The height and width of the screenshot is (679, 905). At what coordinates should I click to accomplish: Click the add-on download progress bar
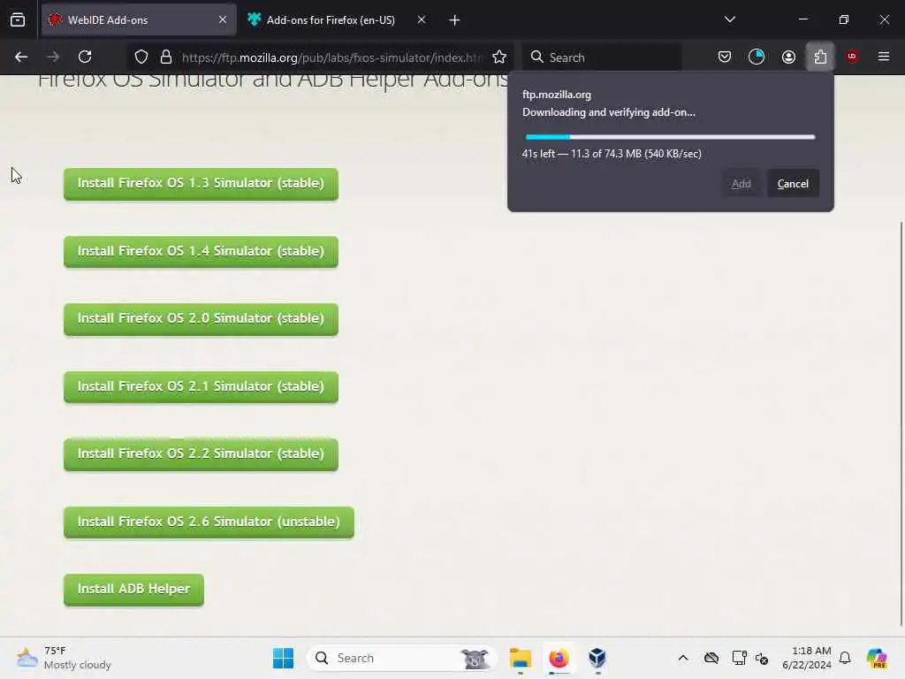tap(670, 137)
